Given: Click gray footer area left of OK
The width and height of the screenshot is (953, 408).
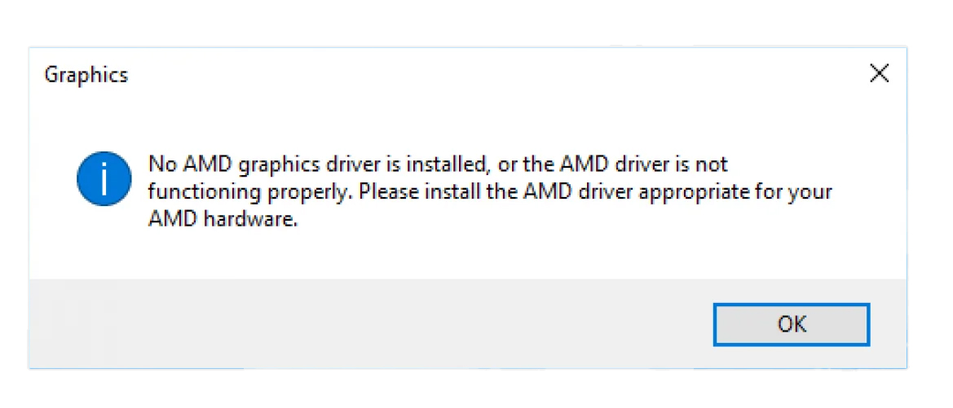Looking at the screenshot, I should 367,324.
